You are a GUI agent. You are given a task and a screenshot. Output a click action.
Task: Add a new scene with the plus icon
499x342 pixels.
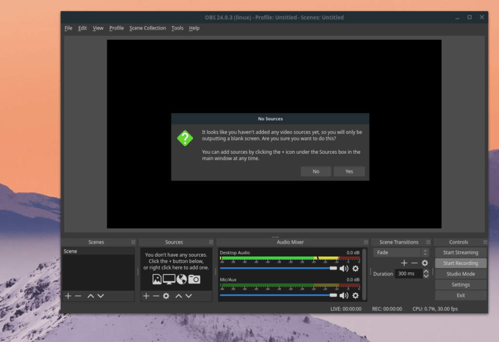pos(68,296)
